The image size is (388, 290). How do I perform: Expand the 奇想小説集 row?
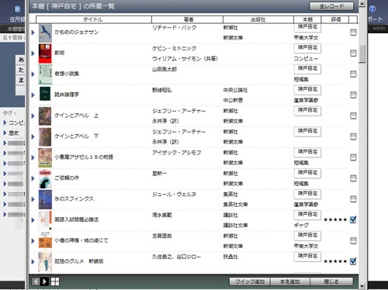point(33,74)
